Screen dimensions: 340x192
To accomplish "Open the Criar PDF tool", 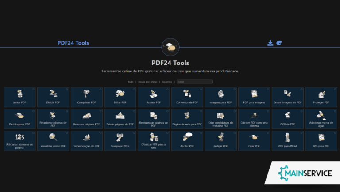I will 254,141.
